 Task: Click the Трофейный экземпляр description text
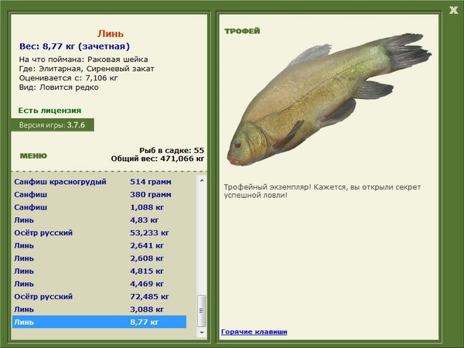pos(322,191)
